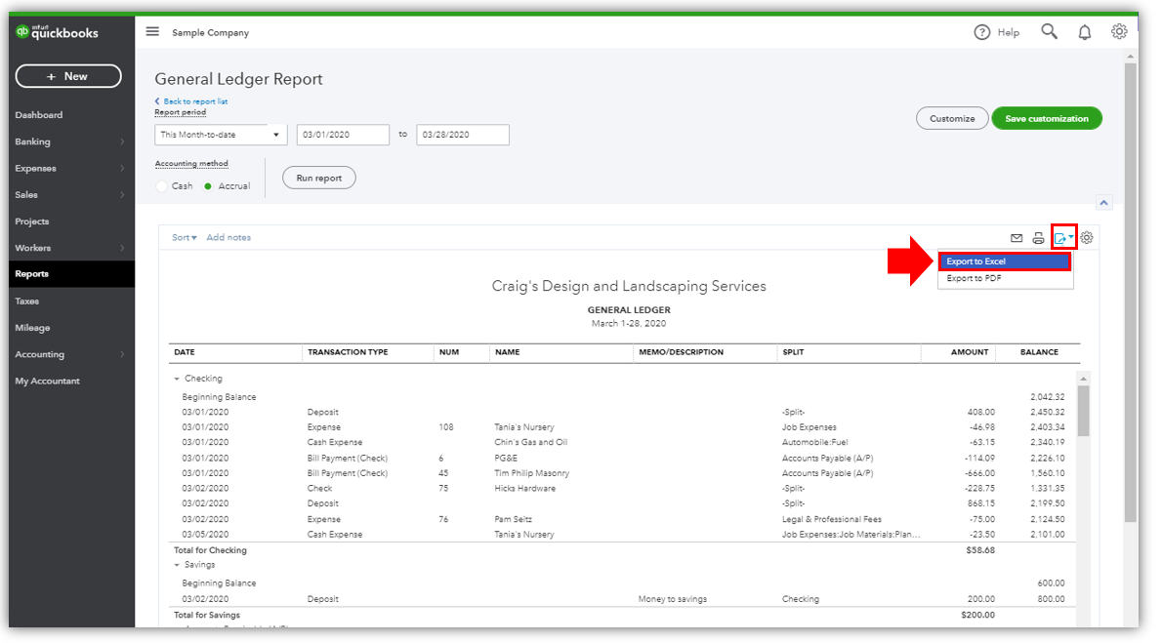Click the end date field 03/28/2020
The image size is (1162, 643).
click(x=463, y=135)
